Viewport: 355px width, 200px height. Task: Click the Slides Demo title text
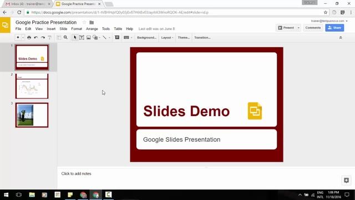click(186, 111)
